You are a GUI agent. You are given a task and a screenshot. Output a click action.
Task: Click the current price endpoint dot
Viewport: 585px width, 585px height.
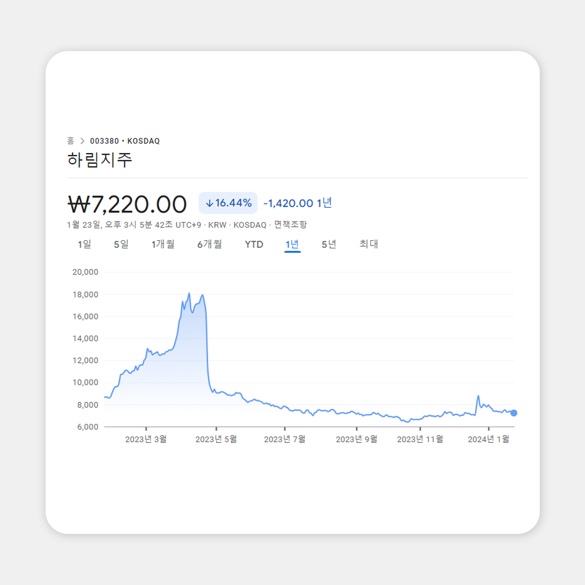514,413
